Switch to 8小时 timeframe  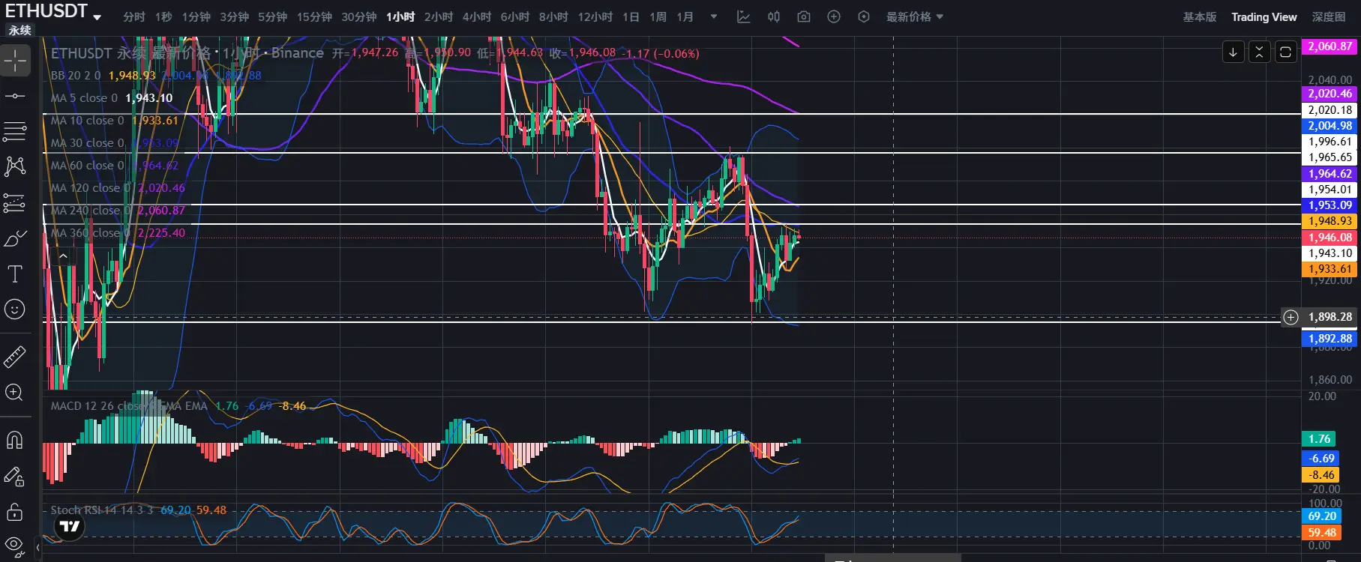[x=553, y=16]
